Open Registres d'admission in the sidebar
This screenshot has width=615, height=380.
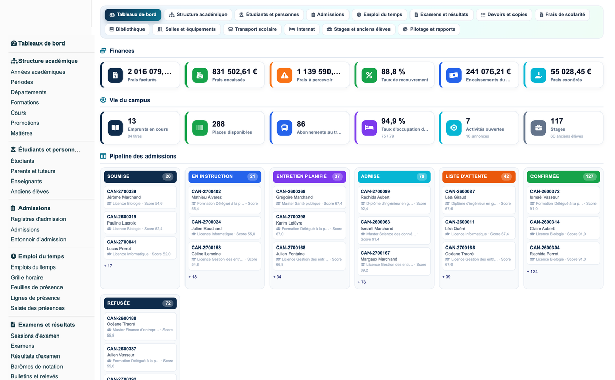click(38, 219)
